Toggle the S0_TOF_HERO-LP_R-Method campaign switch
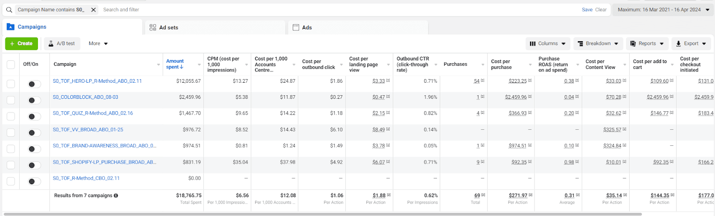 tap(34, 84)
